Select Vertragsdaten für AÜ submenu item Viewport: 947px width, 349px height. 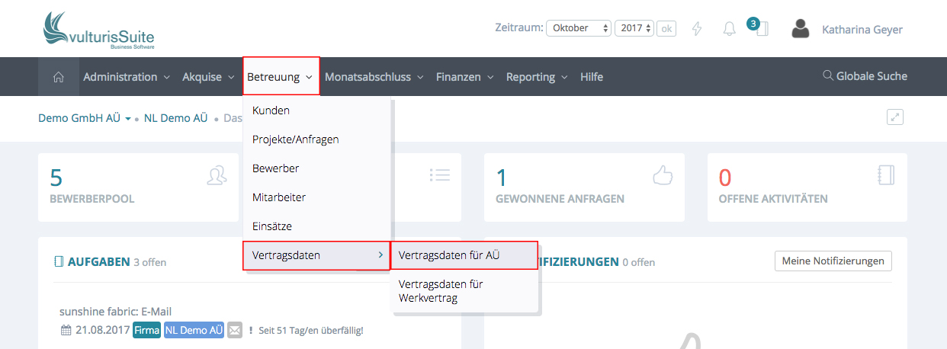tap(464, 255)
